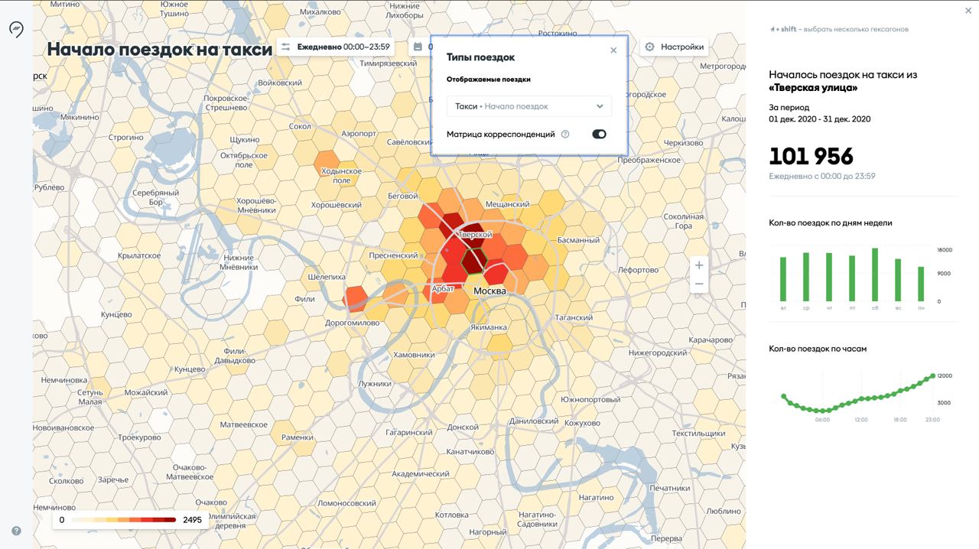Viewport: 979px width, 549px height.
Task: Click the Сокол label on the map
Action: (x=301, y=126)
